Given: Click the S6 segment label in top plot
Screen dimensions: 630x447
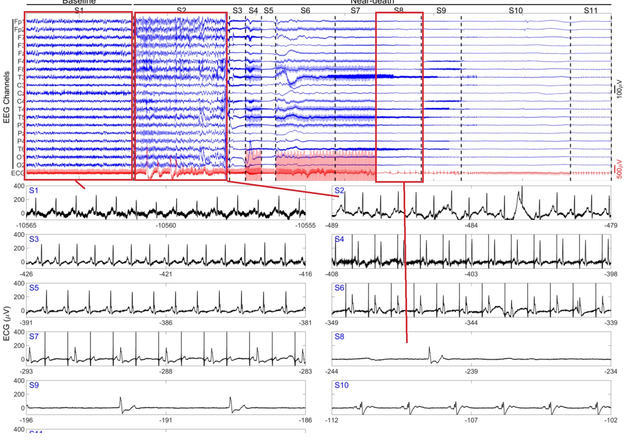Looking at the screenshot, I should click(305, 11).
